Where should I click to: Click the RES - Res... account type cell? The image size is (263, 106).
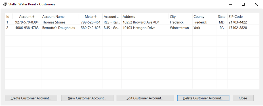[112, 22]
